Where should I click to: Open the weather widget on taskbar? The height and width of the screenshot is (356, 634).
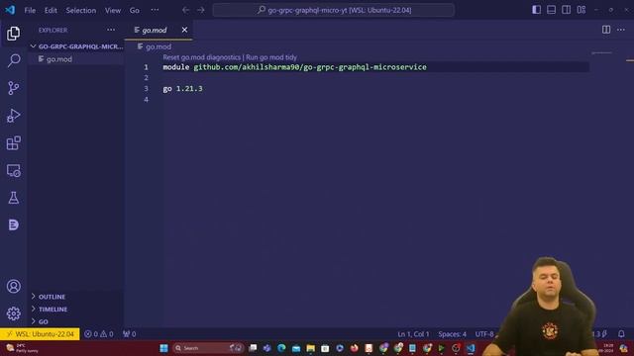[x=22, y=348]
